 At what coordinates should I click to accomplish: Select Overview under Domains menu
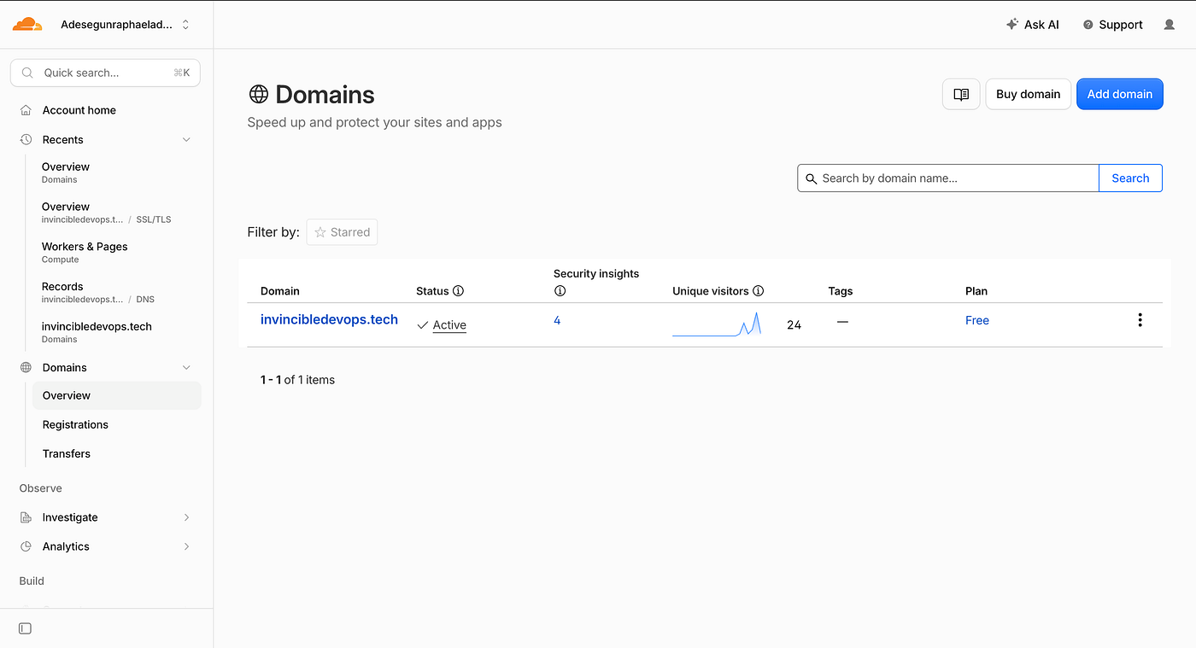(x=117, y=395)
